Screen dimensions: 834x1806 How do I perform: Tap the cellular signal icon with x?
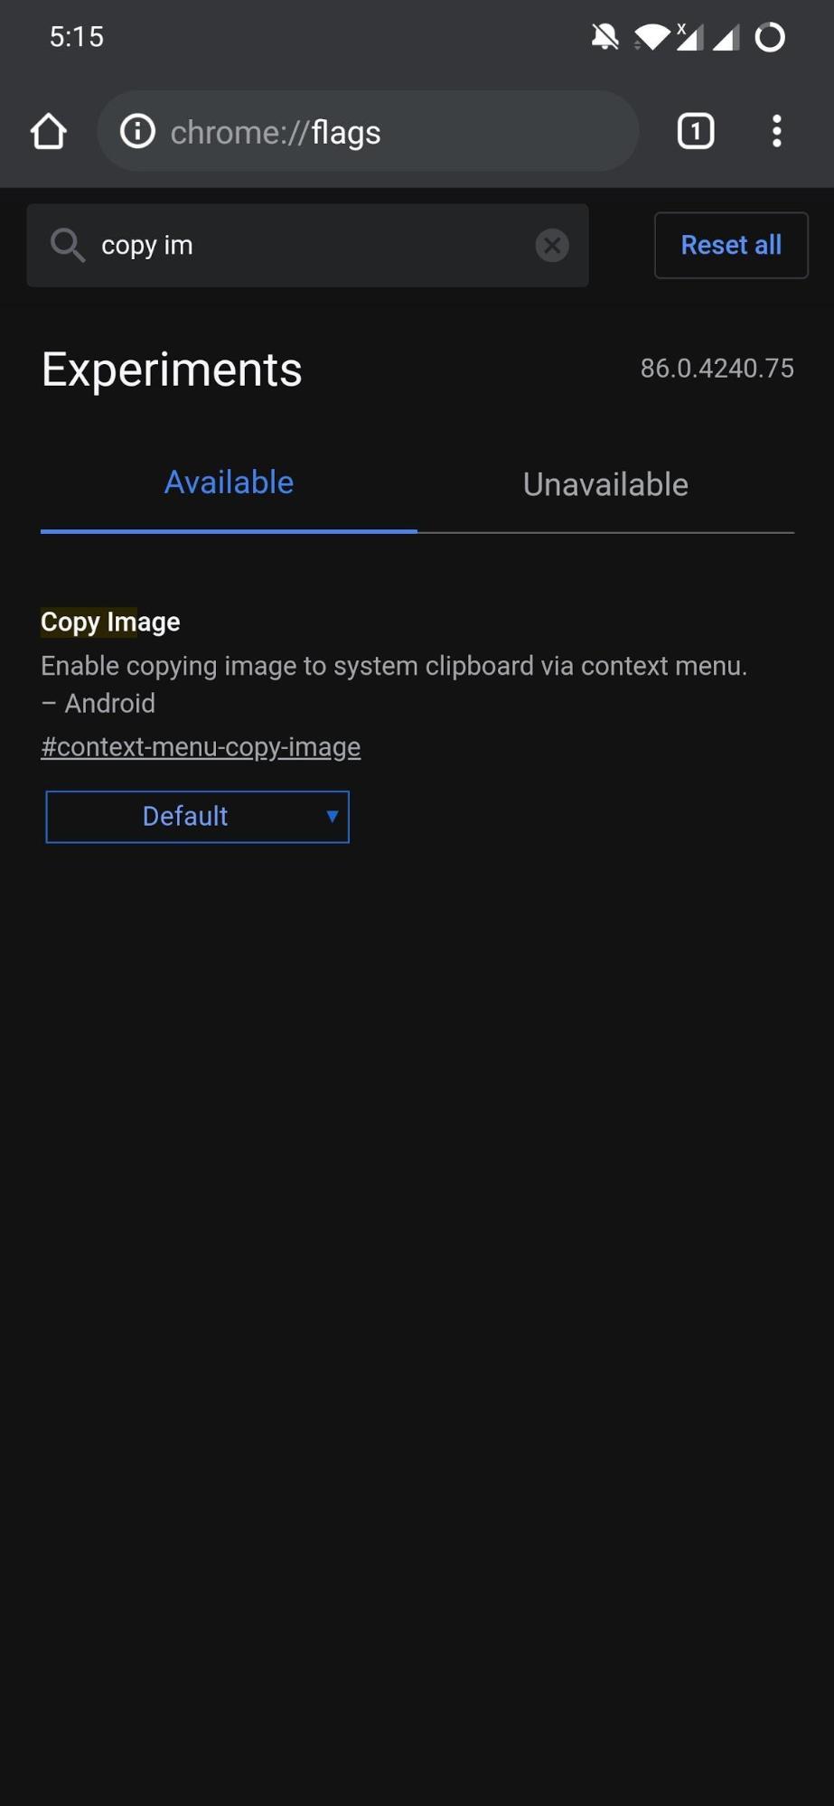pos(689,37)
